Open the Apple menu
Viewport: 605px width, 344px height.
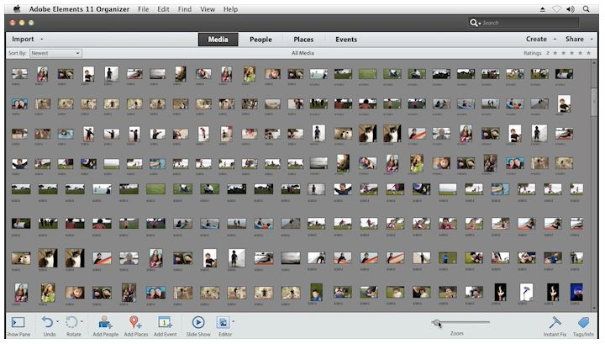click(x=17, y=9)
